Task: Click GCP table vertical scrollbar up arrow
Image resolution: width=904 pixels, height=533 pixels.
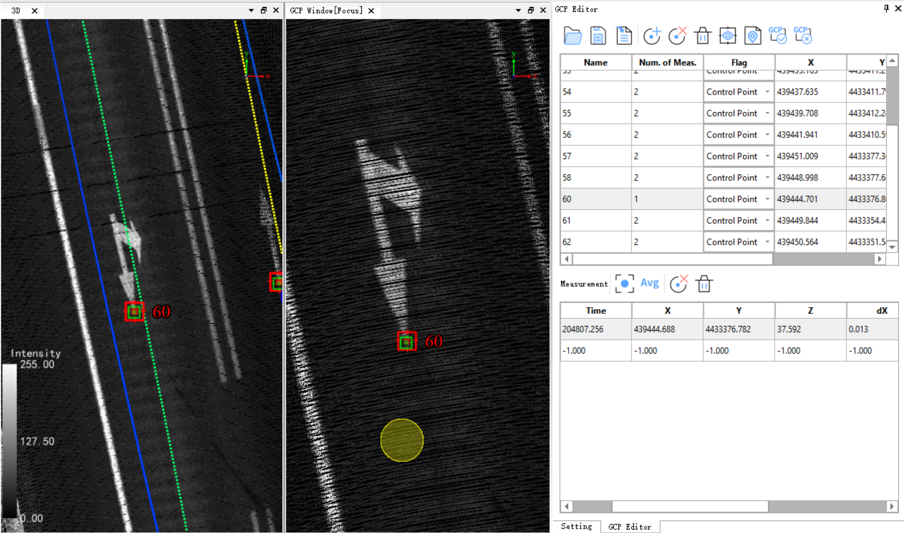Action: pos(892,61)
